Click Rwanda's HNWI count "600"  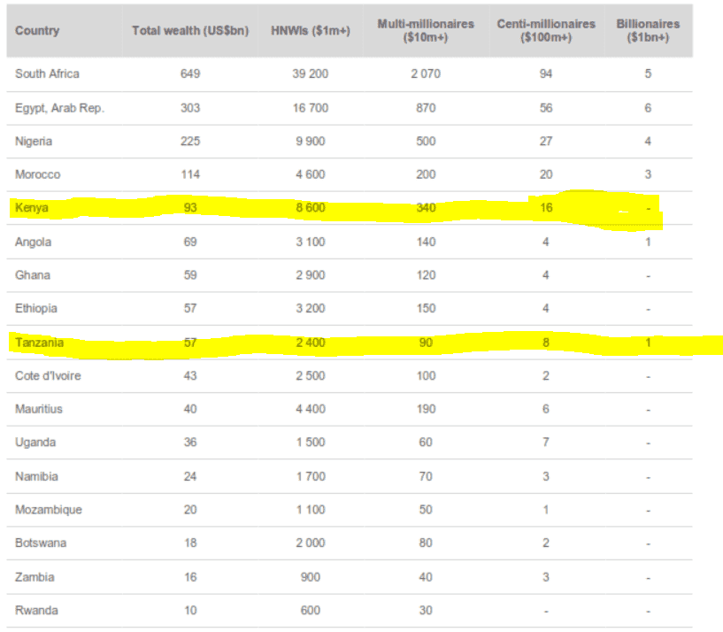[x=311, y=611]
